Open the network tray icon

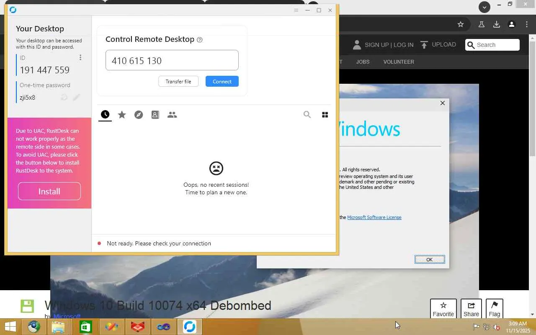487,327
